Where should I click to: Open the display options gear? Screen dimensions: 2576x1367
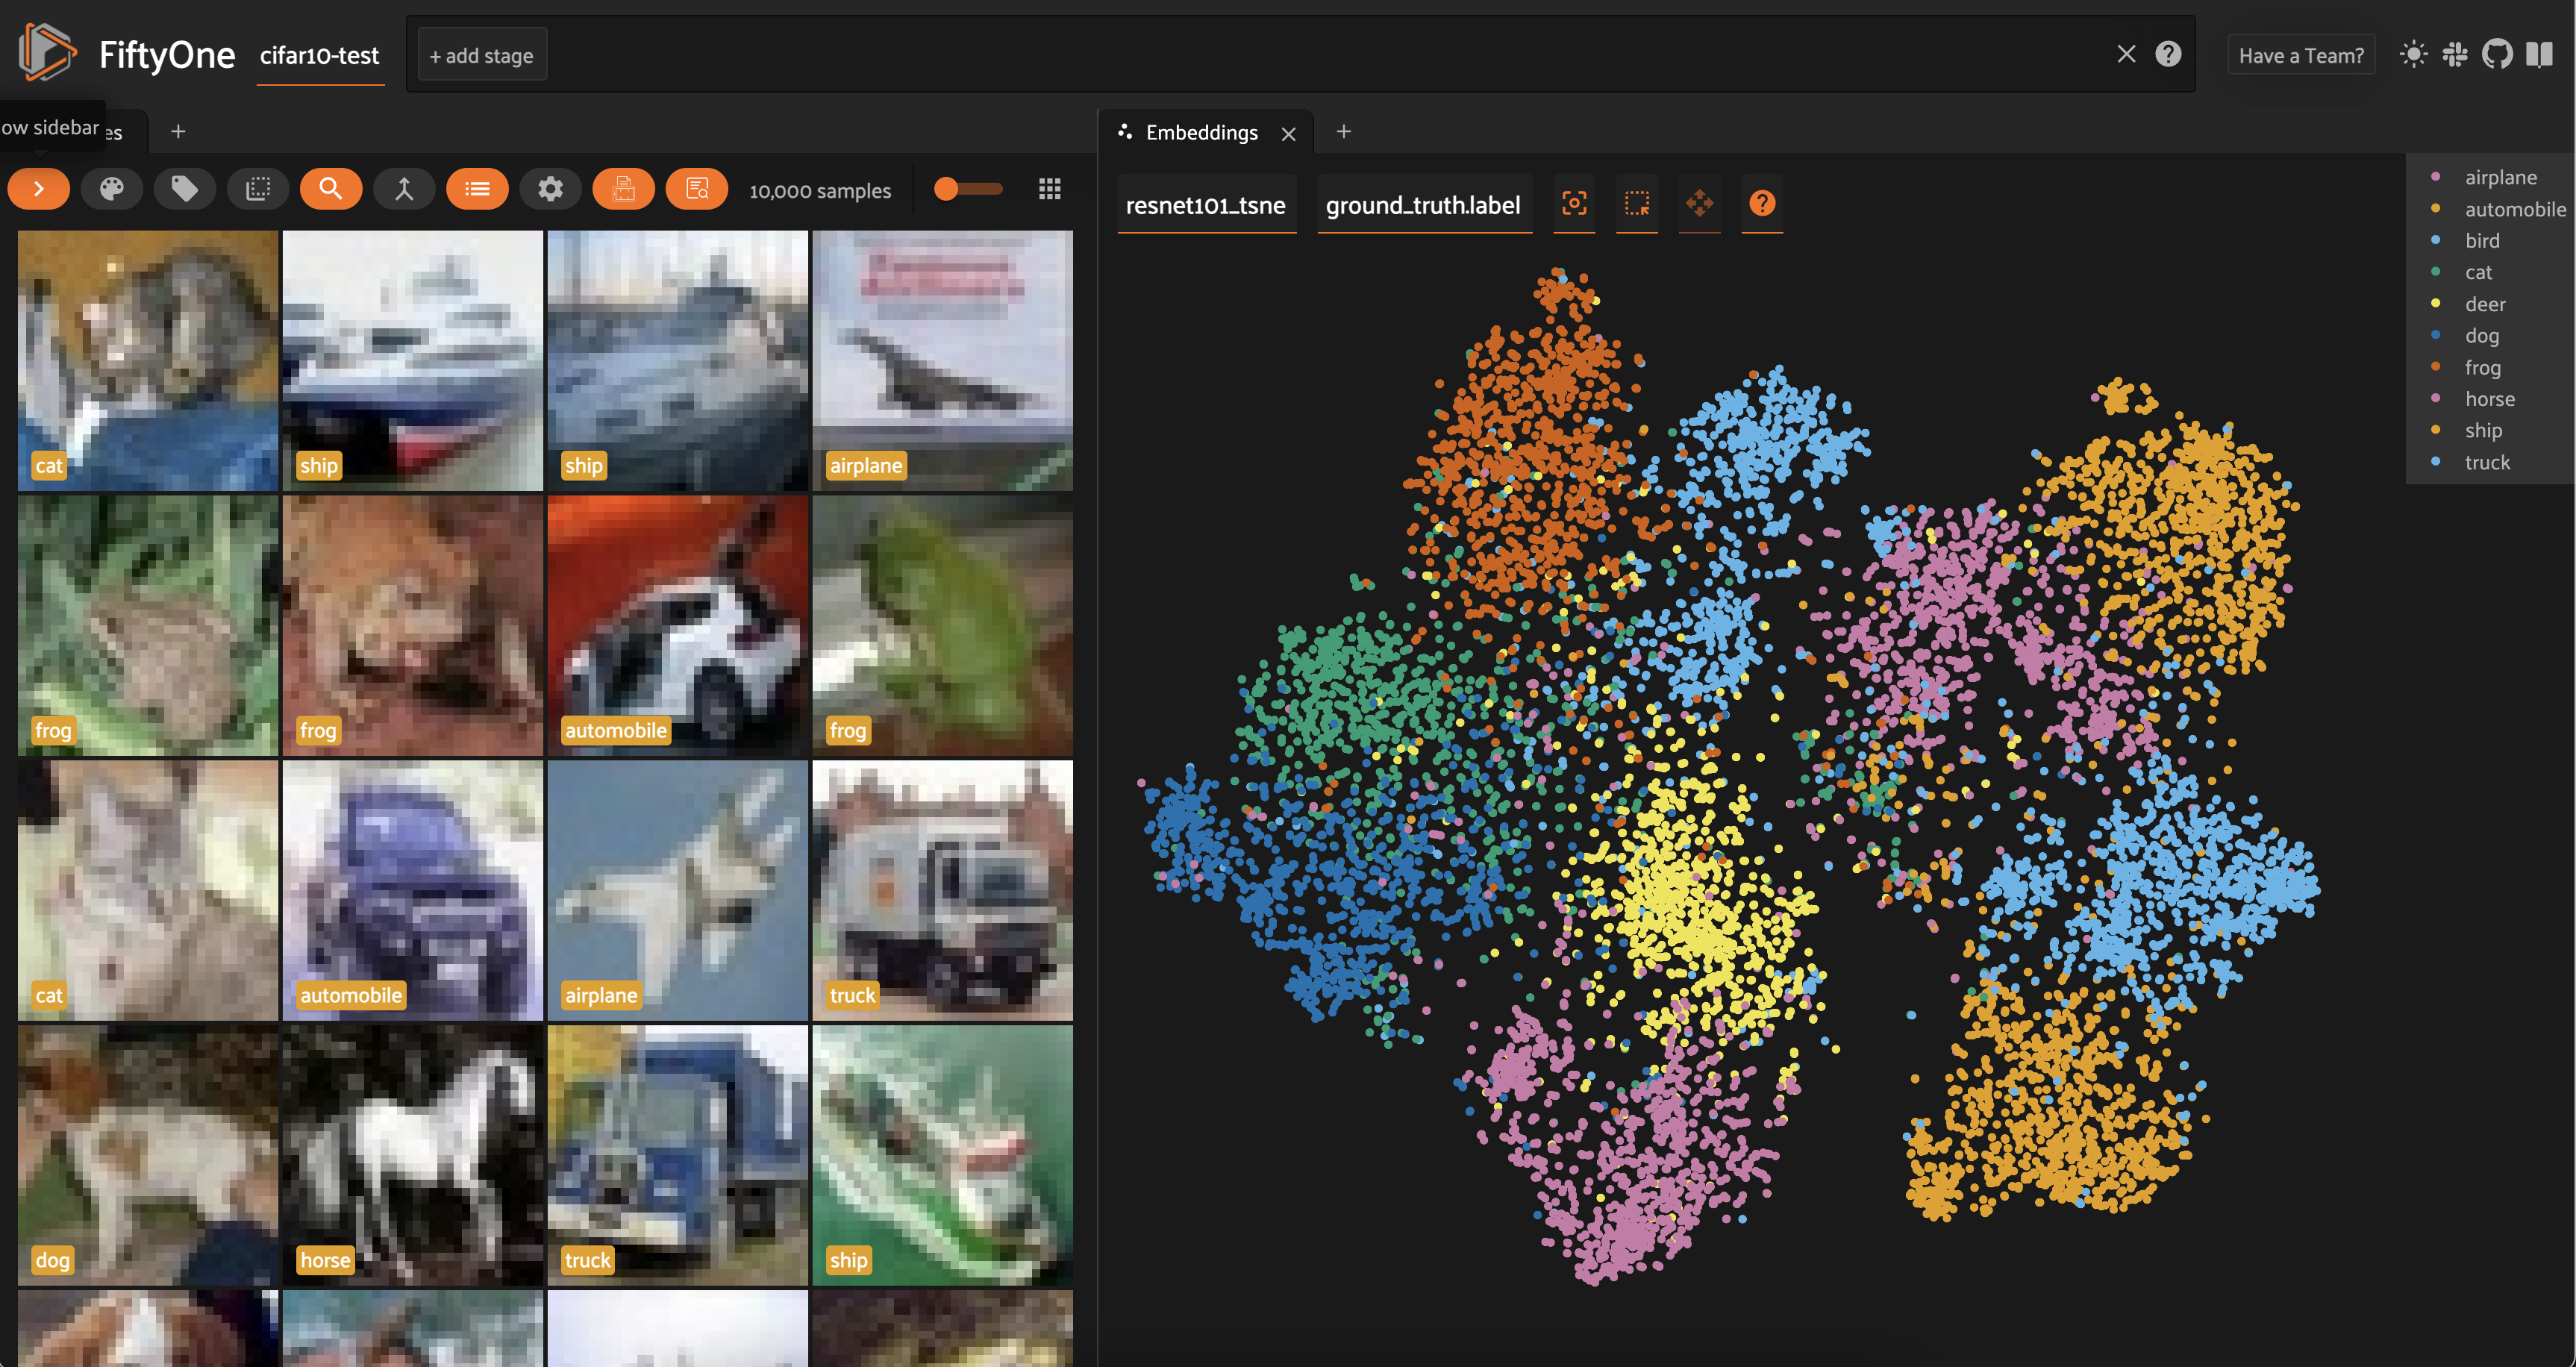[x=550, y=189]
